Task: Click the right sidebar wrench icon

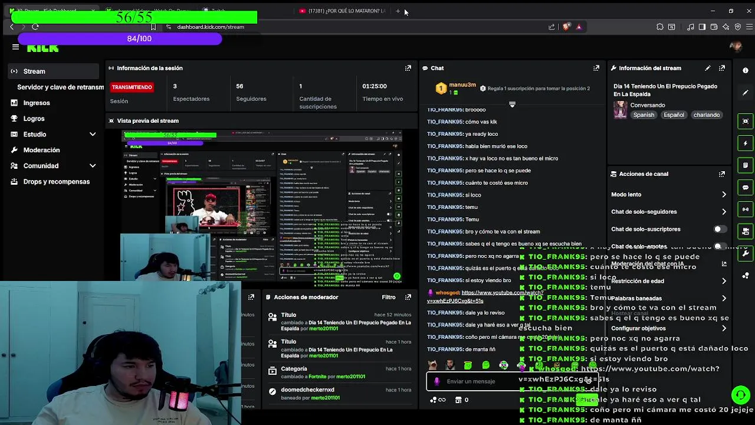Action: (746, 253)
